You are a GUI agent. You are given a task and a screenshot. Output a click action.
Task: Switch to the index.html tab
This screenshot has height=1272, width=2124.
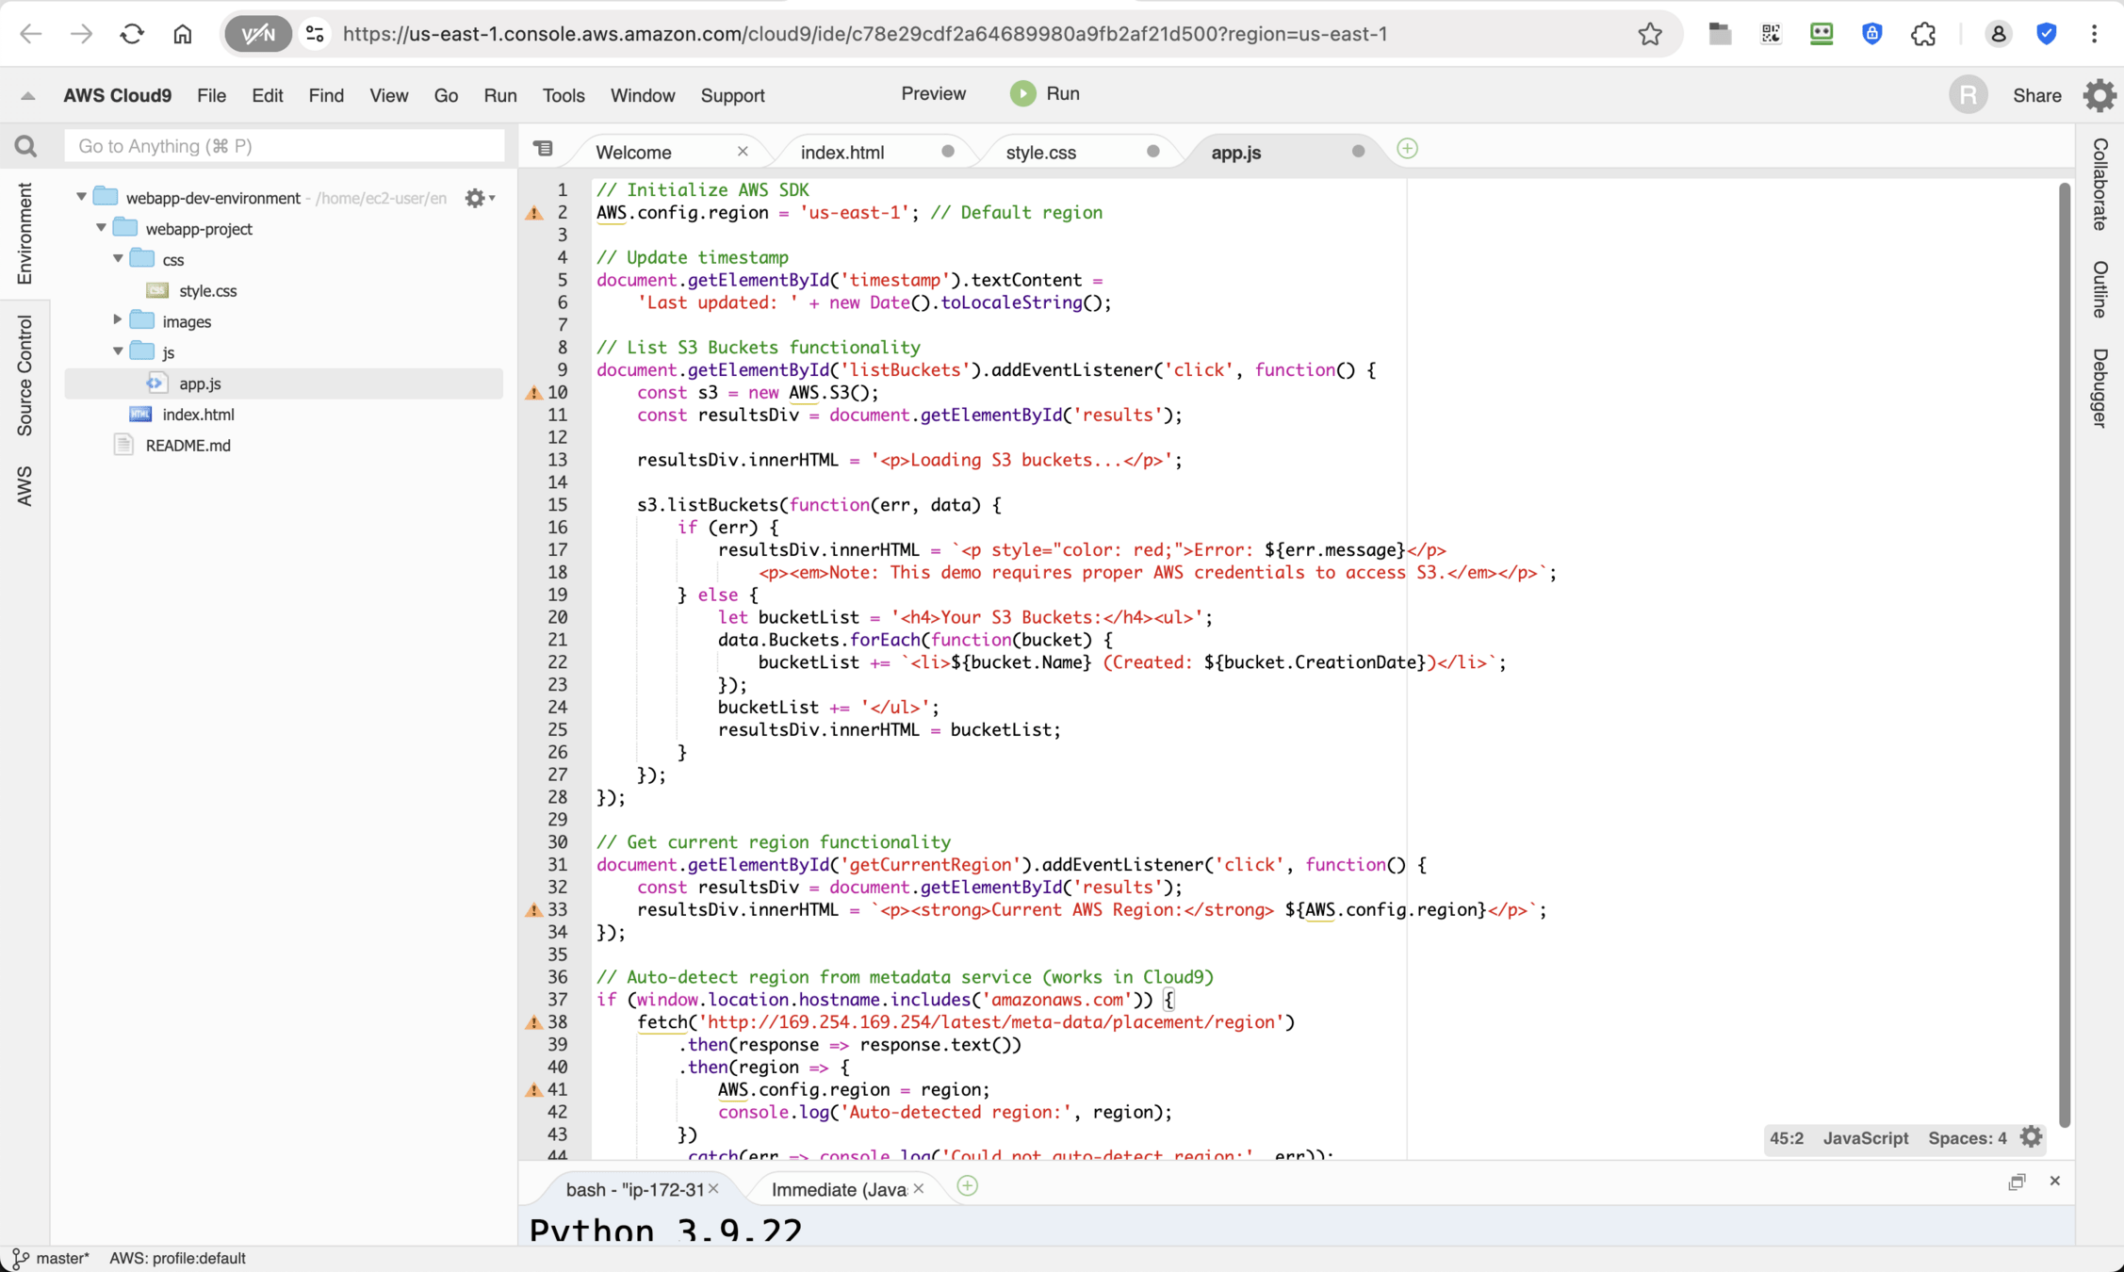pyautogui.click(x=841, y=152)
